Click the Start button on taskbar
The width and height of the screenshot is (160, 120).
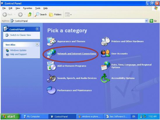tap(10, 117)
